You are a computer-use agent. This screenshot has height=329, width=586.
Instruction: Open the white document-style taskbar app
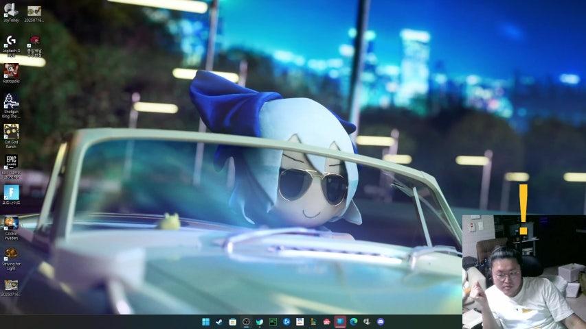300,321
